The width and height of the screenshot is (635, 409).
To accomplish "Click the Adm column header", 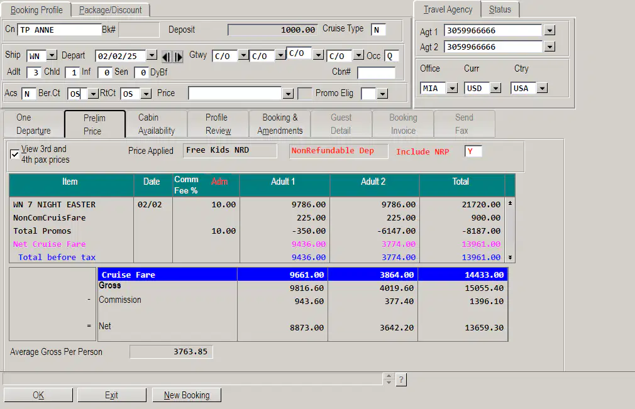I will (219, 182).
